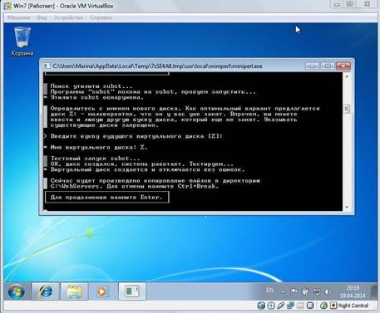The height and width of the screenshot is (313, 380).
Task: Click the power plug tray icon
Action: pos(305,291)
